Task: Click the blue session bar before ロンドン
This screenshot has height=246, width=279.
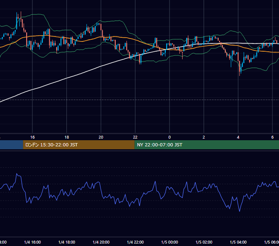Action: point(11,145)
